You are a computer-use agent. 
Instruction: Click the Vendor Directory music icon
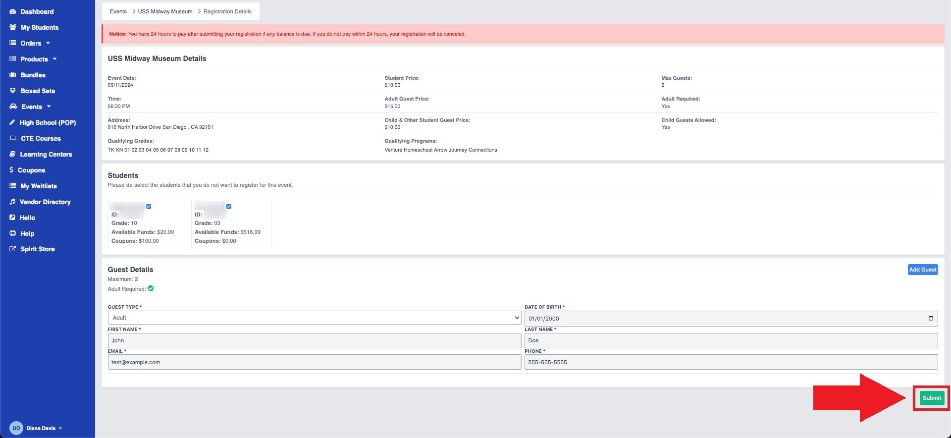pos(12,202)
